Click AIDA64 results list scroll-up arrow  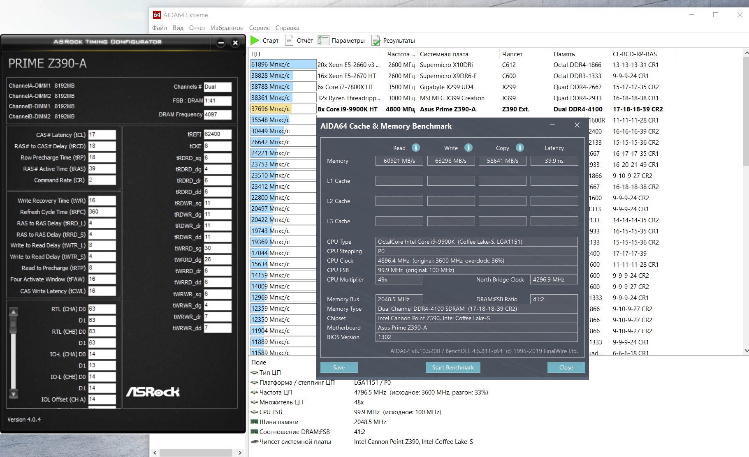(746, 53)
